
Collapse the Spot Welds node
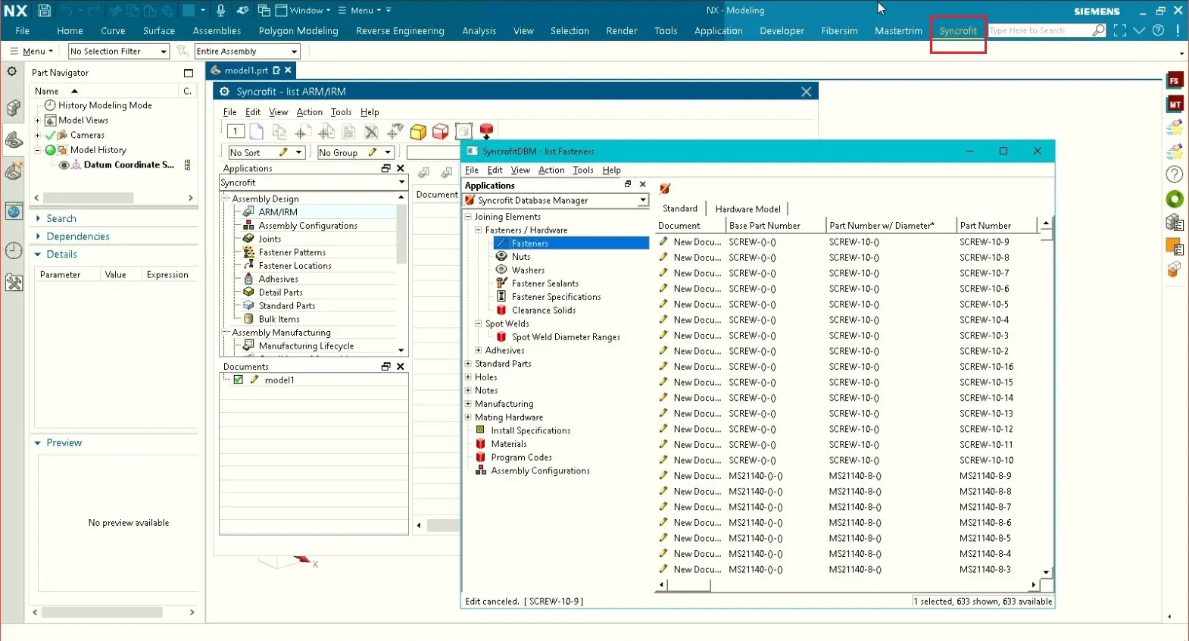[x=478, y=324]
